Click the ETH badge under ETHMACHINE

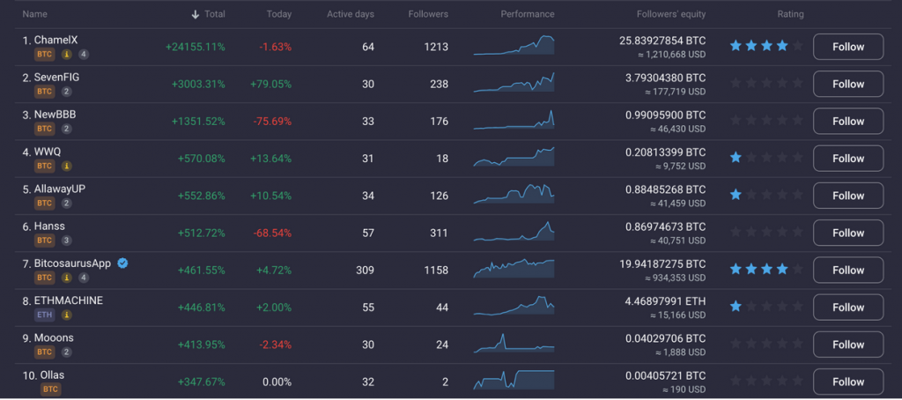(x=44, y=315)
